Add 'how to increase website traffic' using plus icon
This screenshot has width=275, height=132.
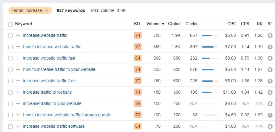click(18, 47)
